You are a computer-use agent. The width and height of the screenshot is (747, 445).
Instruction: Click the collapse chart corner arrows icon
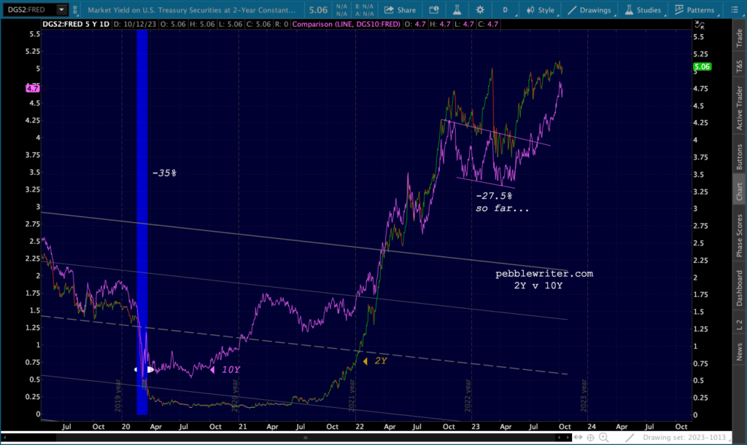coord(700,24)
